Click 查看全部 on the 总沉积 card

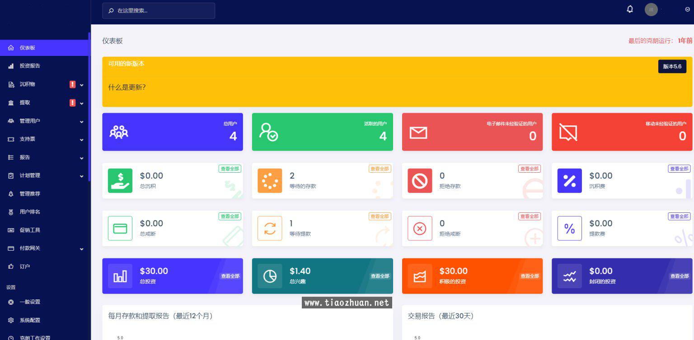230,169
